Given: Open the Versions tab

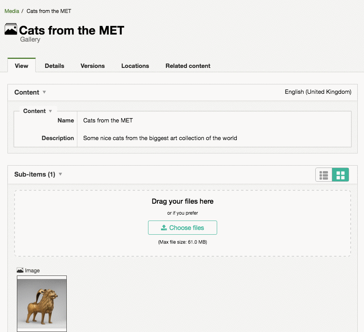Looking at the screenshot, I should point(93,66).
